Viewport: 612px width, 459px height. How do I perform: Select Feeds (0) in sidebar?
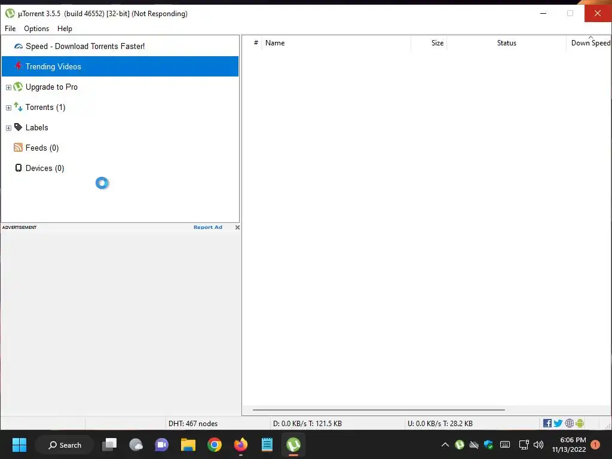[42, 148]
